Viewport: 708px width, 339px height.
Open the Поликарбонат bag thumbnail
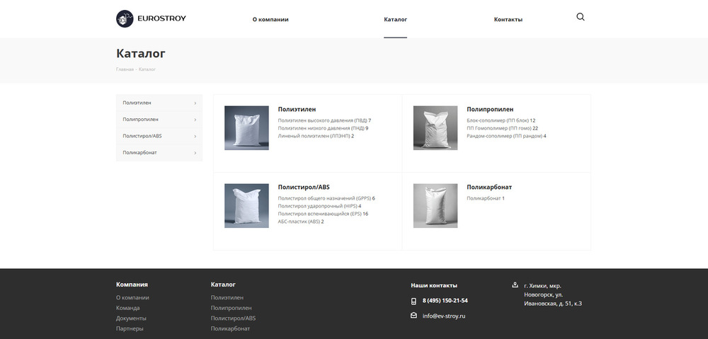pyautogui.click(x=435, y=205)
